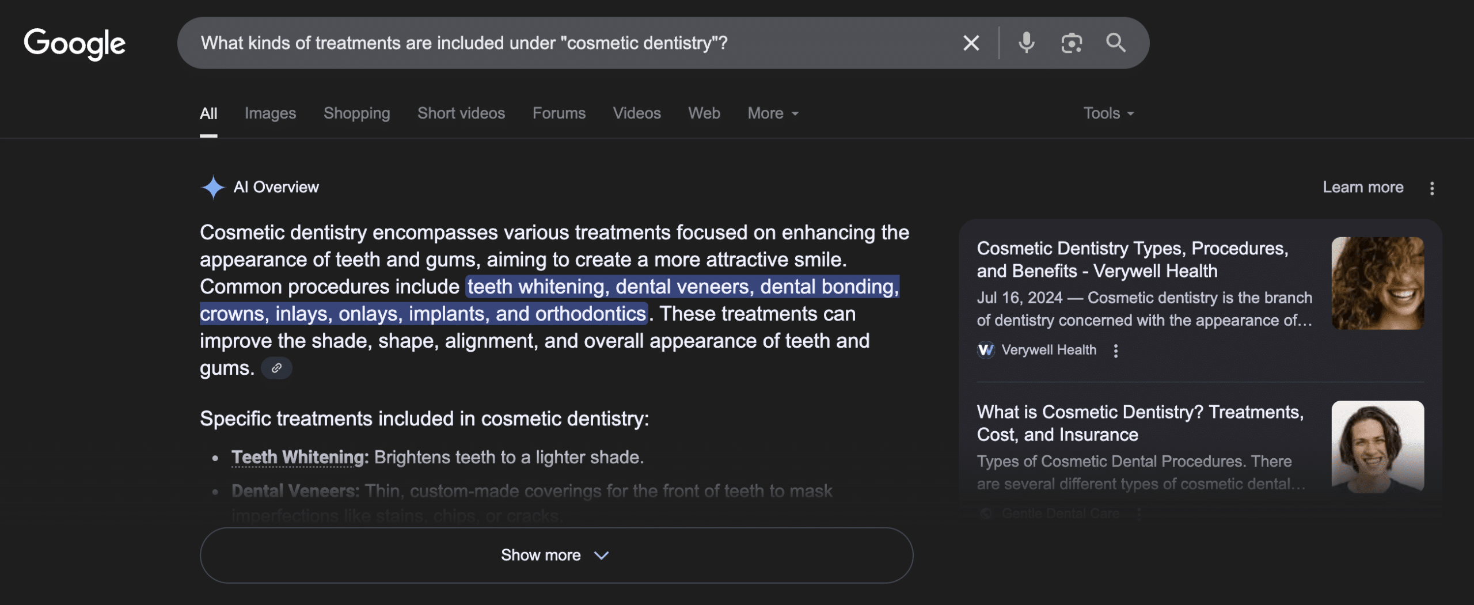Select the Forums tab

[x=559, y=113]
